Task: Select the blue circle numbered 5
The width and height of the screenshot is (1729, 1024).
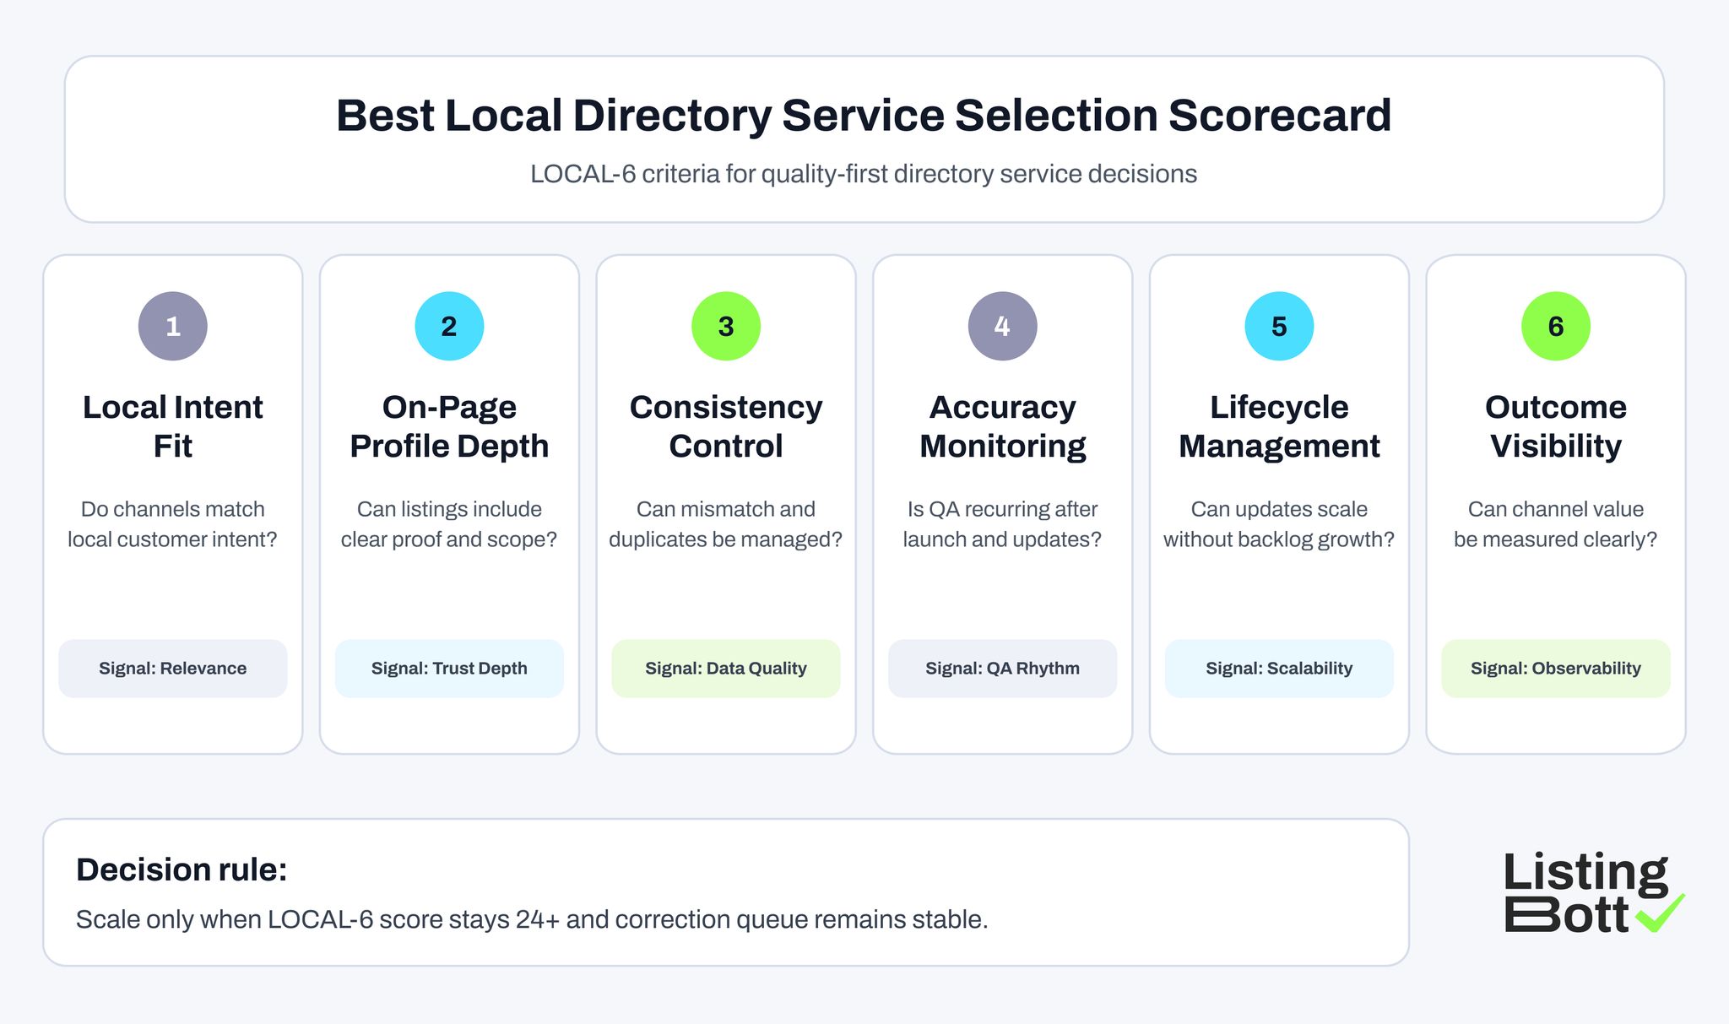Action: [x=1278, y=325]
